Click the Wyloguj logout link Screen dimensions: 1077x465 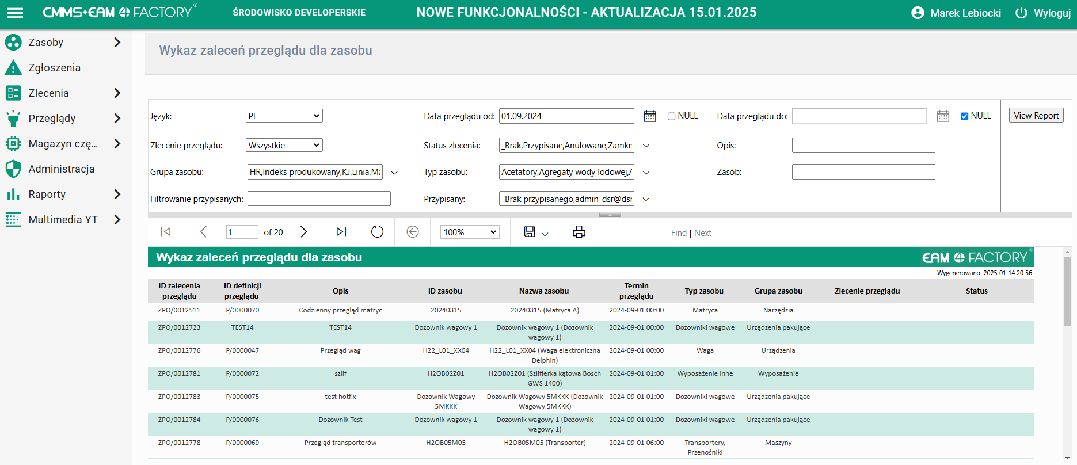click(x=1052, y=13)
